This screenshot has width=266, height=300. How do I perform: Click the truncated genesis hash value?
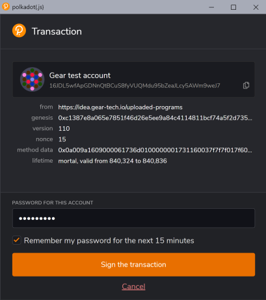pyautogui.click(x=155, y=118)
